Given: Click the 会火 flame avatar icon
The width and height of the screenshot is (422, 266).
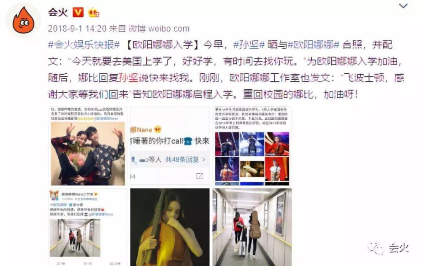Looking at the screenshot, I should point(23,20).
